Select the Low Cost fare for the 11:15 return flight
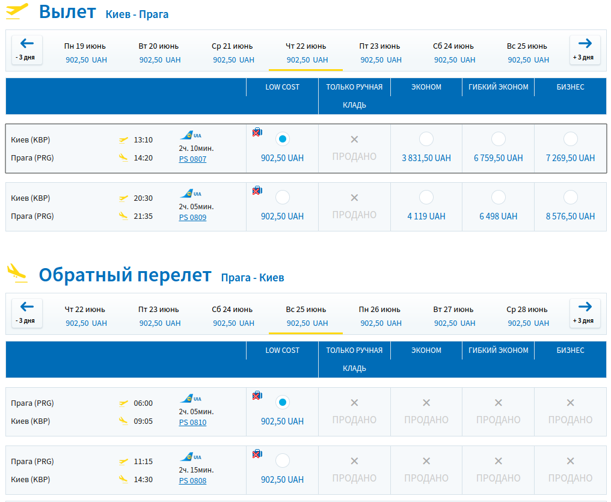Image resolution: width=611 pixels, height=502 pixels. pyautogui.click(x=282, y=461)
